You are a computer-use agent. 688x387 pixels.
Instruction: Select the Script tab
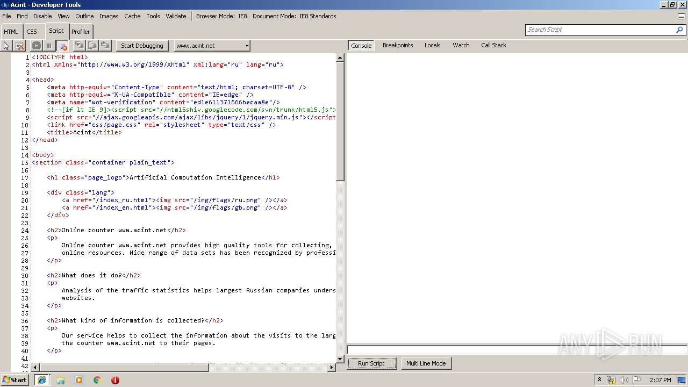(x=56, y=31)
